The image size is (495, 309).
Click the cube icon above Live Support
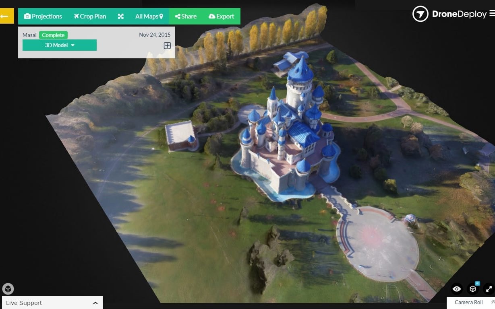(8, 289)
